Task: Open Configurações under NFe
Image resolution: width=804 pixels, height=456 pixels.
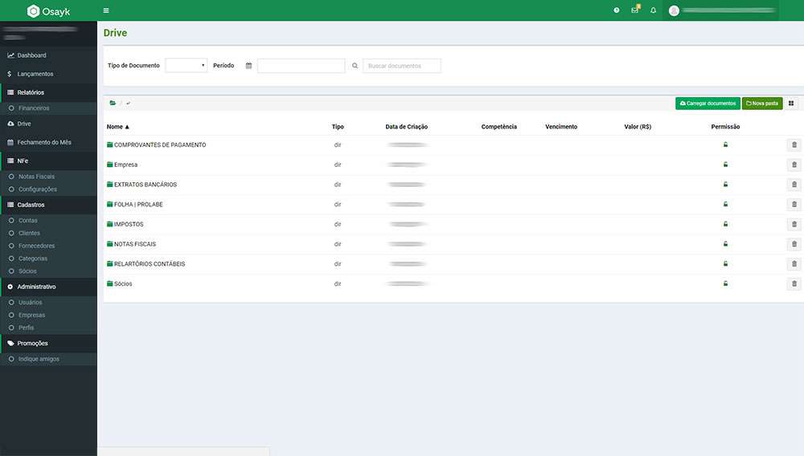Action: [x=49, y=189]
